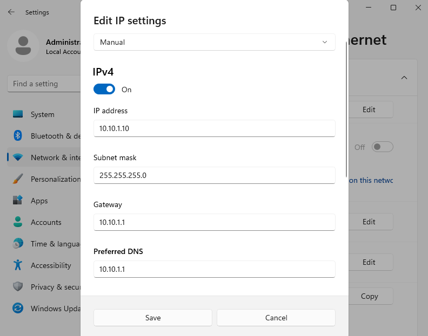Click the IP address field
This screenshot has height=336, width=428.
[214, 128]
